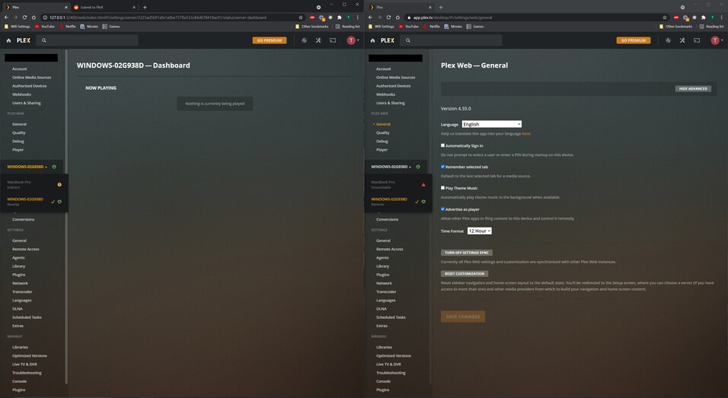This screenshot has width=728, height=398.
Task: Open extensions puzzle icon in left browser
Action: pos(340,18)
